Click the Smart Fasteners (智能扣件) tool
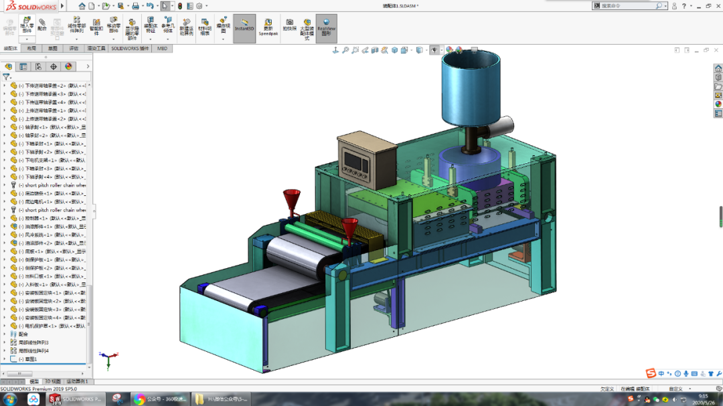723x406 pixels. 96,27
